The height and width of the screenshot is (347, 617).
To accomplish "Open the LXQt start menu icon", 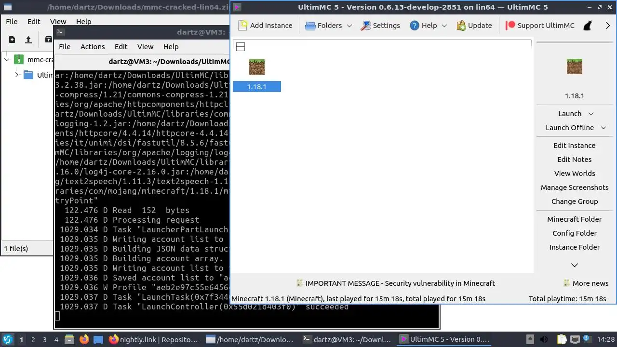I will pyautogui.click(x=8, y=339).
